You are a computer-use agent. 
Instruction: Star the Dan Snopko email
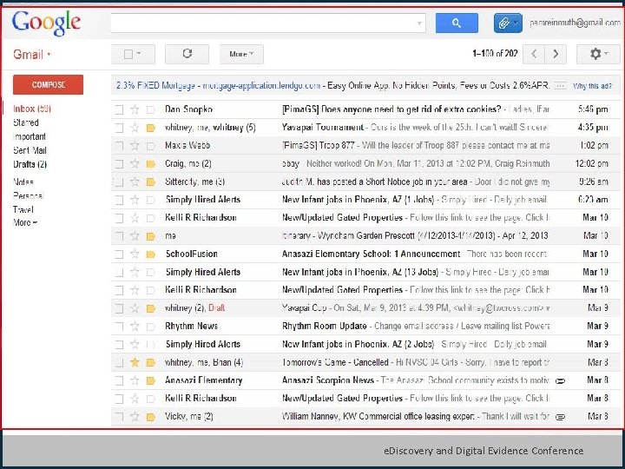pos(135,109)
